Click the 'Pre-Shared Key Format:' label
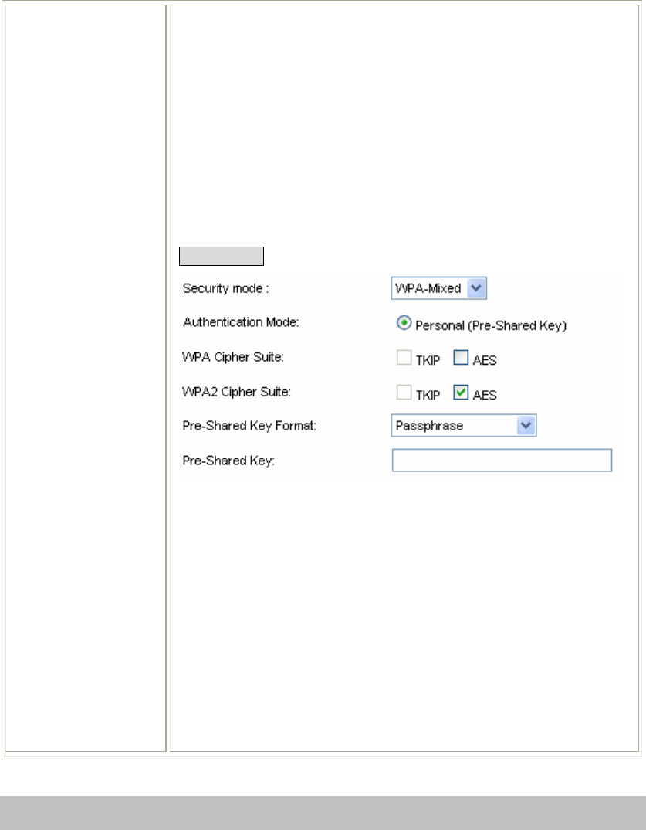The width and height of the screenshot is (646, 830). coord(249,426)
